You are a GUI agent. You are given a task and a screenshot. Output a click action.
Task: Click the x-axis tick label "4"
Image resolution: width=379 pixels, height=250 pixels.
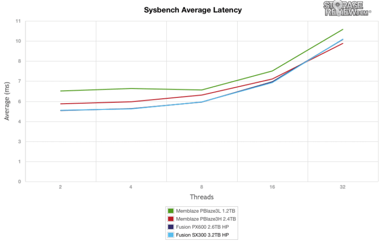point(131,187)
